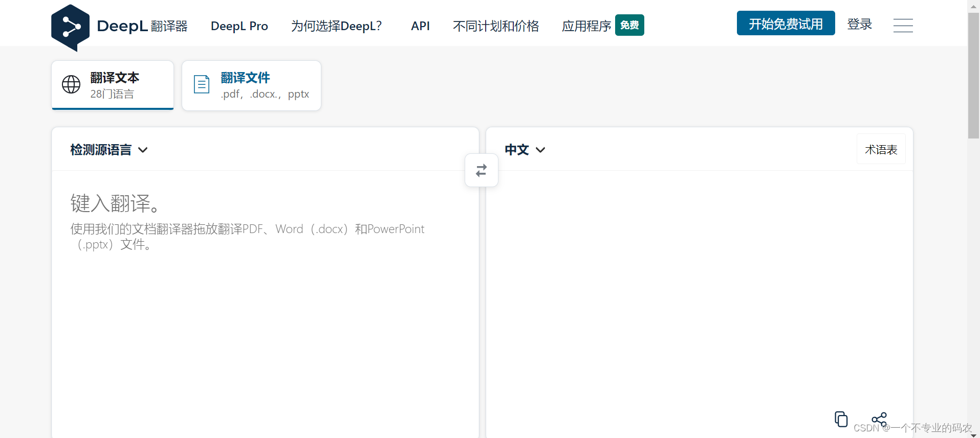Screen dimensions: 980x438
Task: Select the 翻译文本 tab
Action: pos(113,85)
